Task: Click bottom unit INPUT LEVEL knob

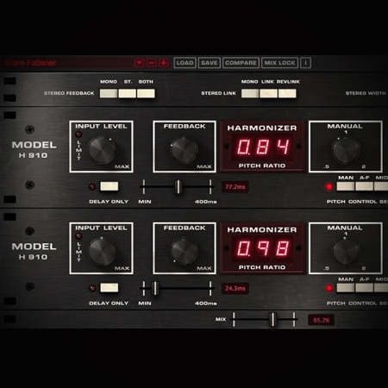Action: (x=102, y=251)
